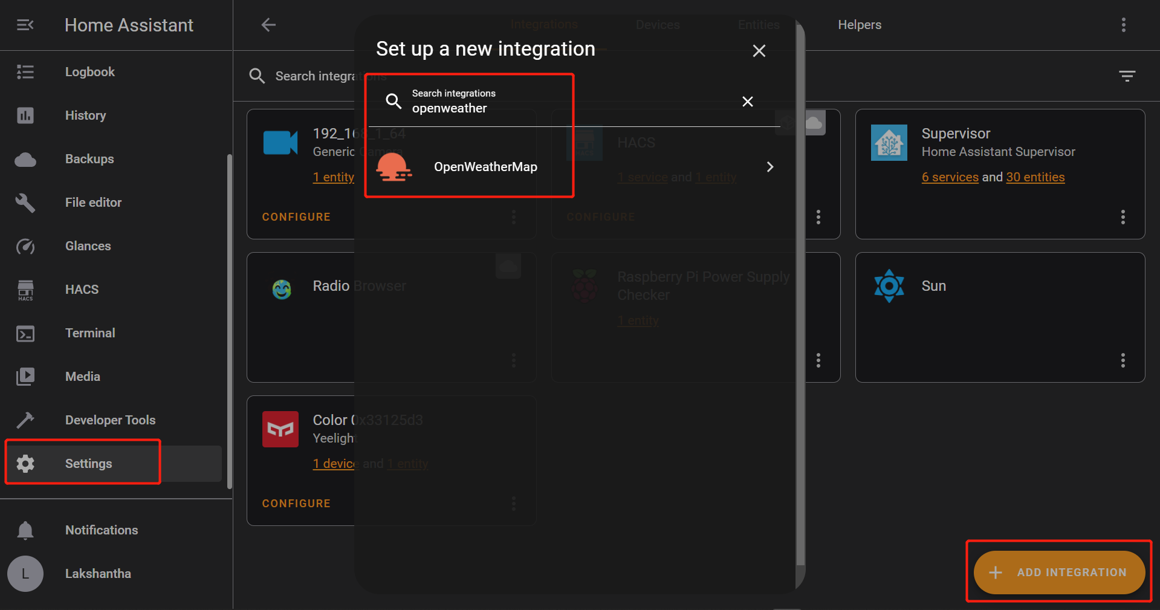Image resolution: width=1160 pixels, height=610 pixels.
Task: Open Media icon in sidebar
Action: [x=25, y=377]
